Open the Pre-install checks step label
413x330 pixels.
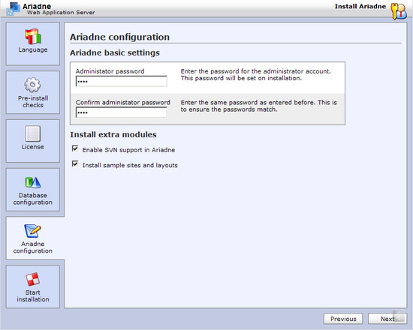33,101
